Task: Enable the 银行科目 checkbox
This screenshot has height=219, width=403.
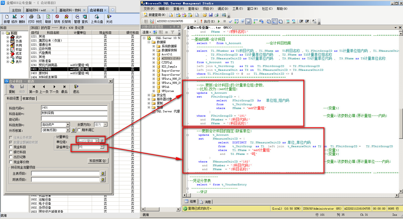Action: [11, 152]
